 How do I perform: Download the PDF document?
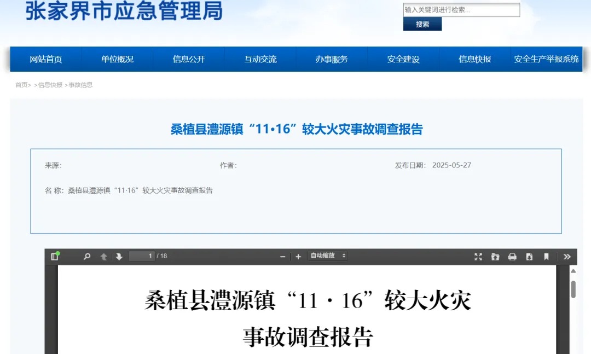coord(529,257)
